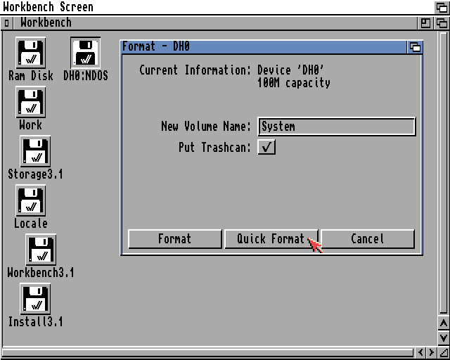
Task: Select the Install3.1 disk icon
Action: tap(35, 299)
